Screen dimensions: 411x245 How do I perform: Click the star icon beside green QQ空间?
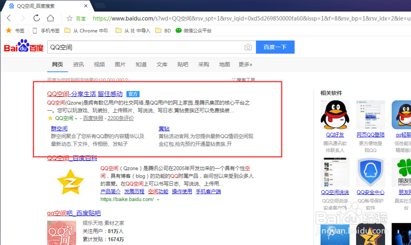tap(50, 118)
